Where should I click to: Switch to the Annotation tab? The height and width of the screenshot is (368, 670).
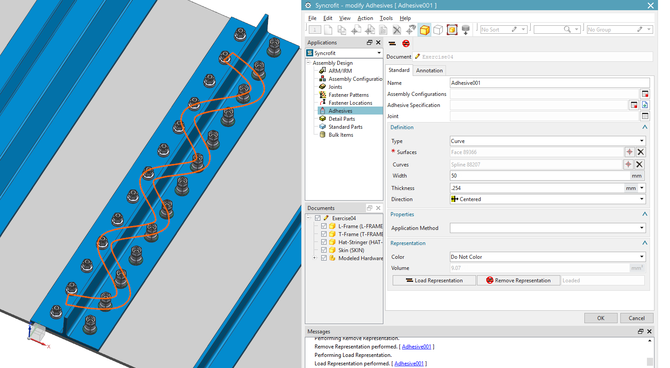[x=429, y=71]
